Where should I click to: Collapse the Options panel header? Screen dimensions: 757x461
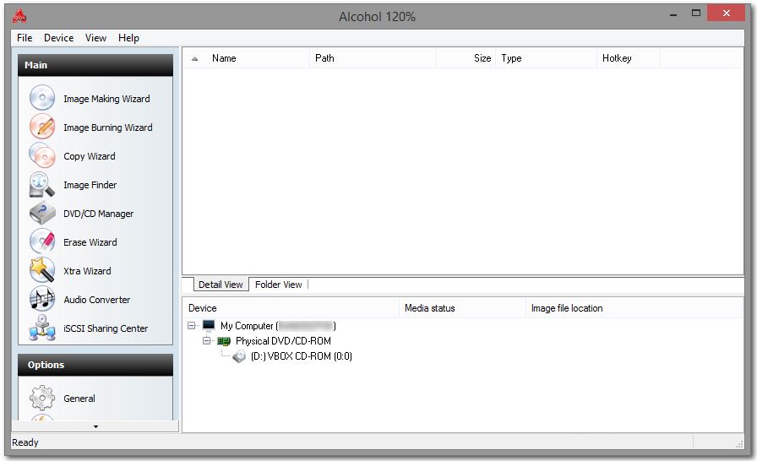pos(95,365)
